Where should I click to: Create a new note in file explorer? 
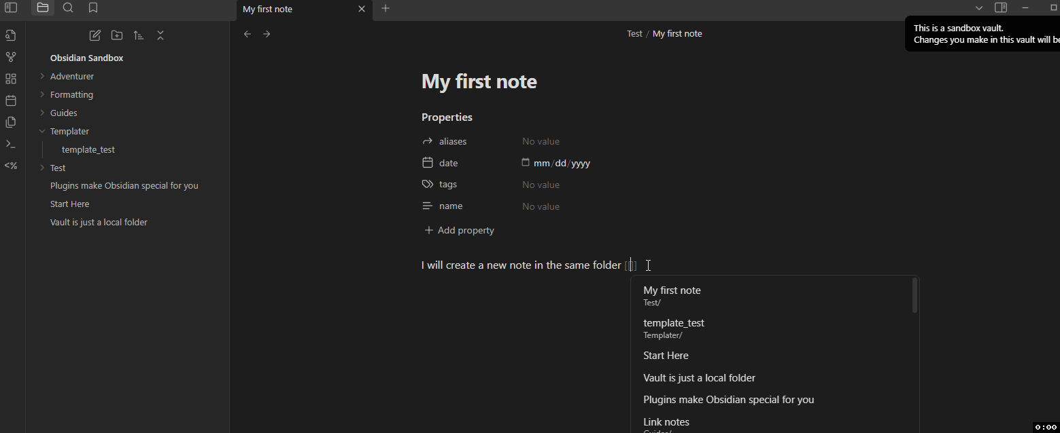point(95,35)
